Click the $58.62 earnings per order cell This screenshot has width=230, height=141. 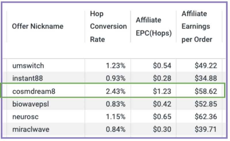(206, 91)
